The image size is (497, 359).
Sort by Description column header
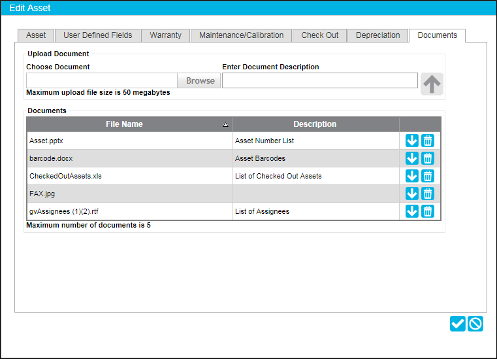[x=316, y=124]
